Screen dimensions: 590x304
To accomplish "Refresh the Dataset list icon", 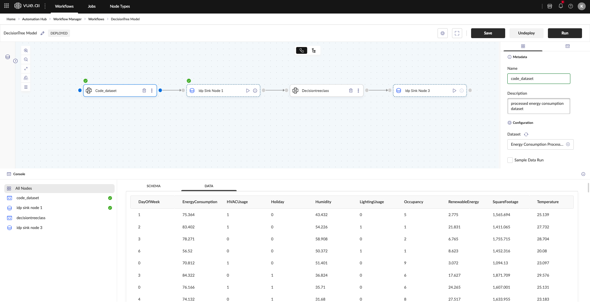I will click(526, 134).
